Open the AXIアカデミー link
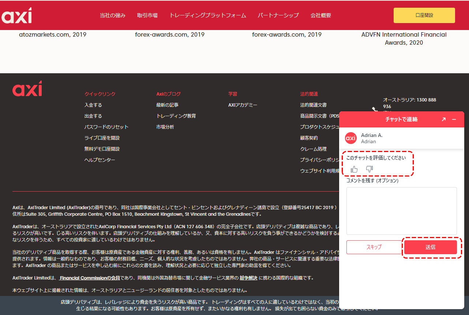Viewport: 469px width, 315px height. pos(243,105)
